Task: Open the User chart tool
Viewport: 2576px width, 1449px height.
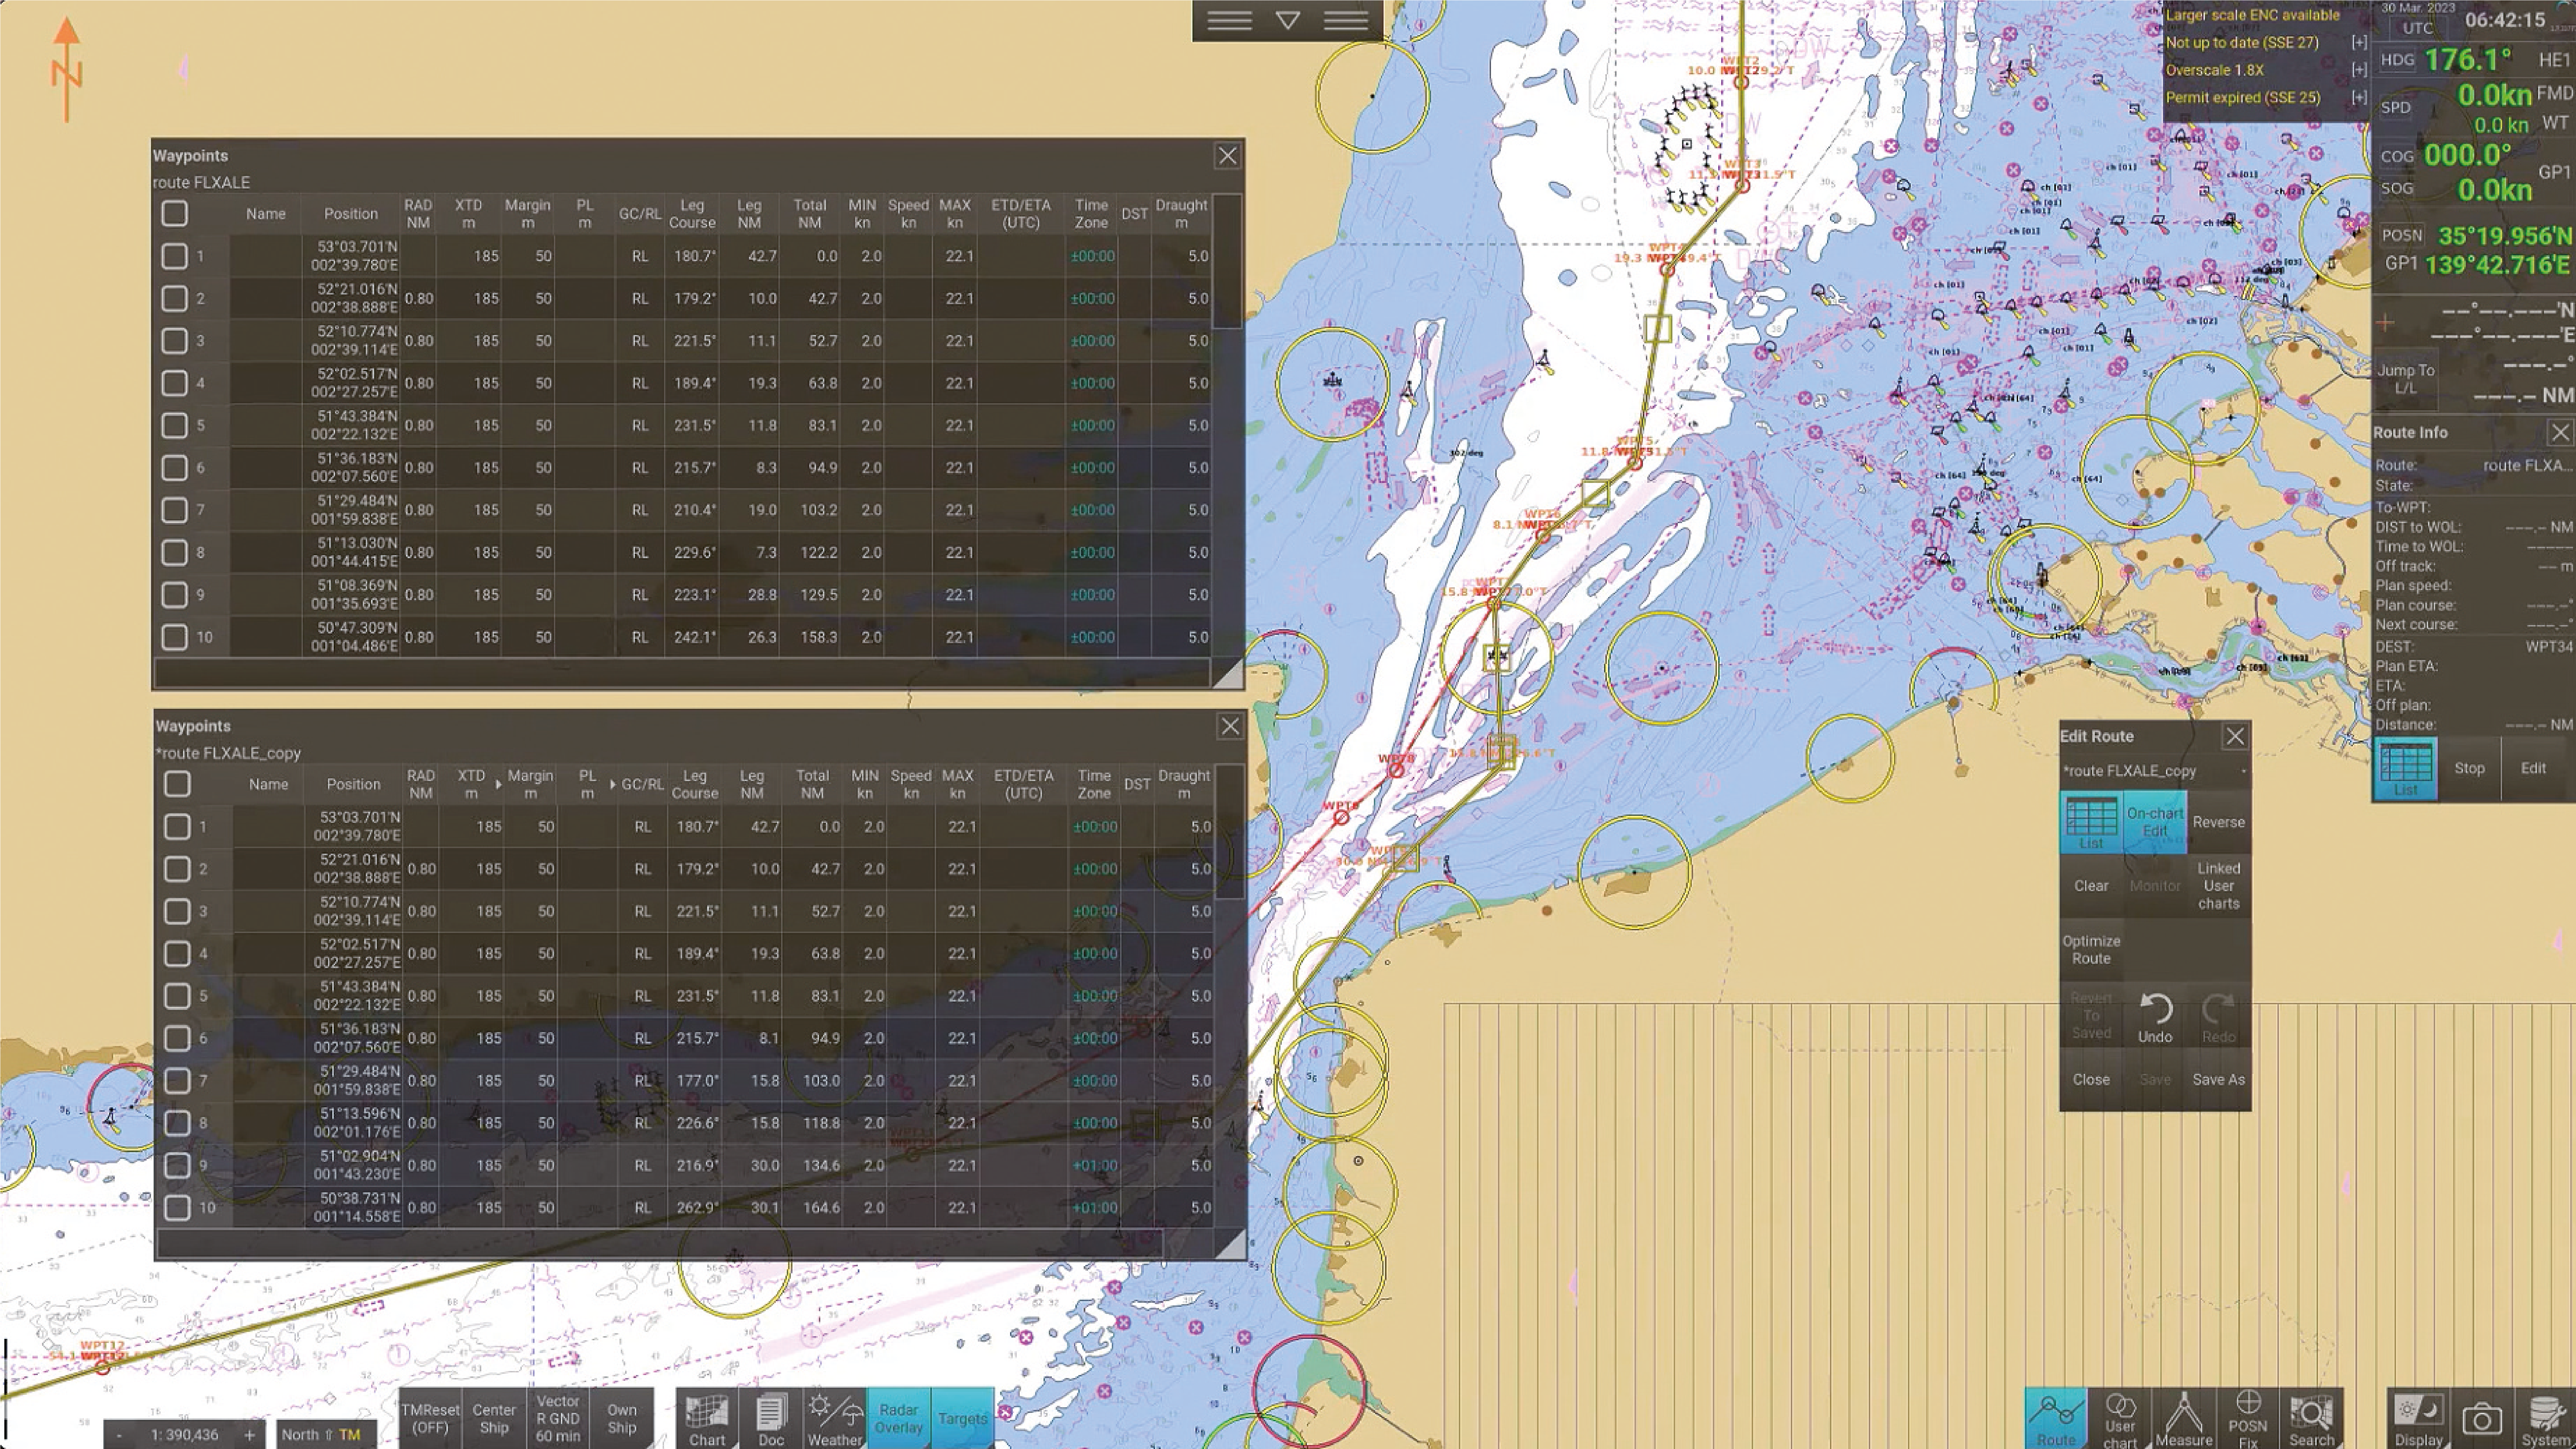Action: coord(2120,1418)
